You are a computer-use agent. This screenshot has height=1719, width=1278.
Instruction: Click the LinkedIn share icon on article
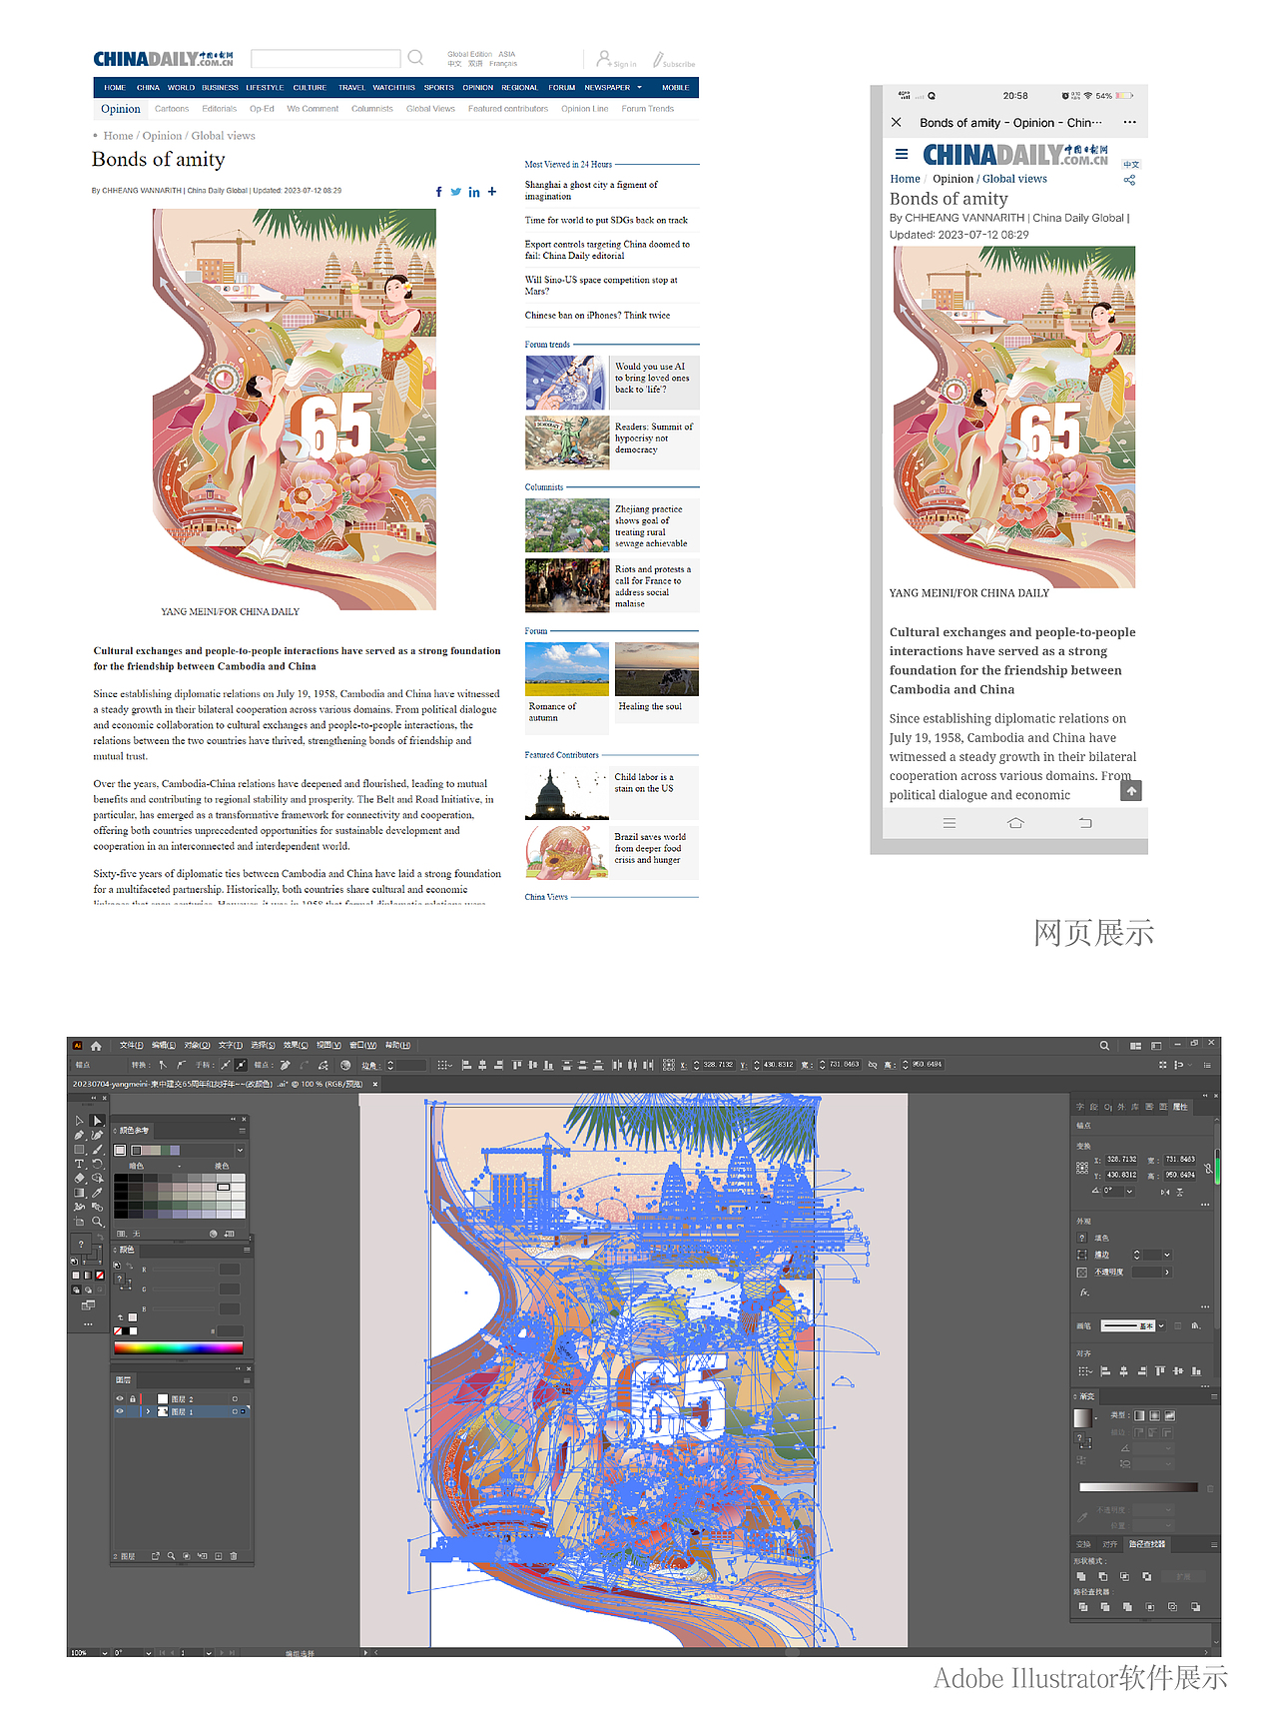[474, 192]
